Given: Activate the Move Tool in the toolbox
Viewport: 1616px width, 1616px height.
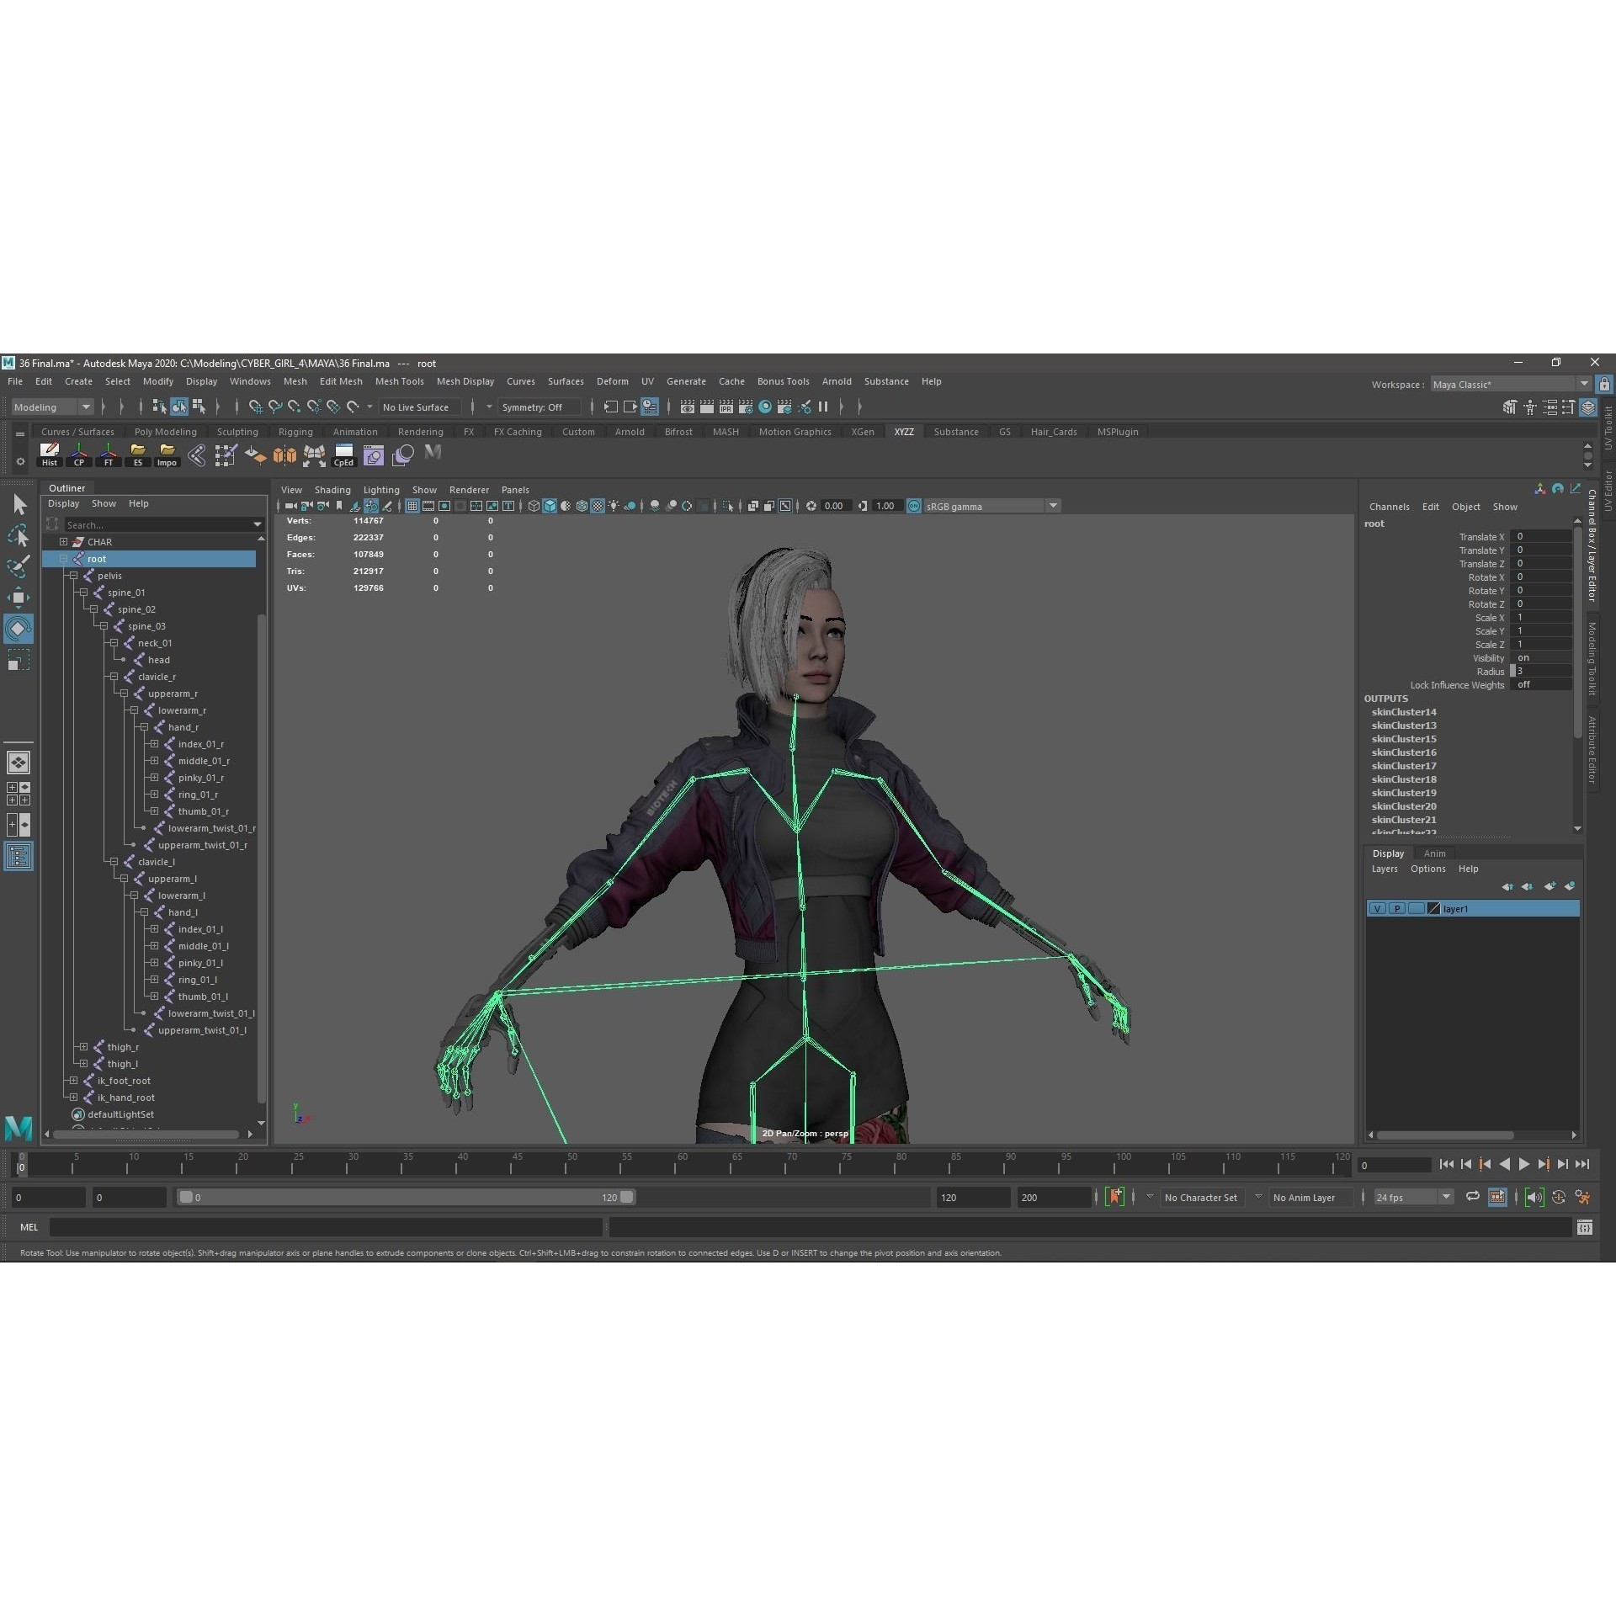Looking at the screenshot, I should [x=19, y=598].
